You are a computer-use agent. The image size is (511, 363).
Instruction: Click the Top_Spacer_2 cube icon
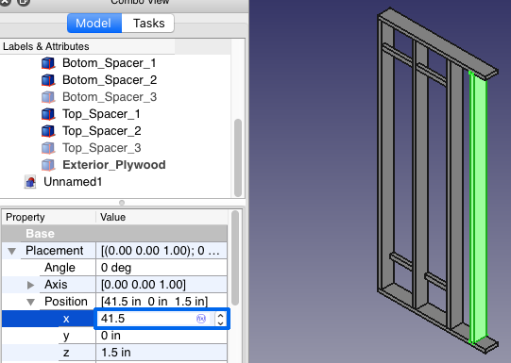click(x=48, y=131)
